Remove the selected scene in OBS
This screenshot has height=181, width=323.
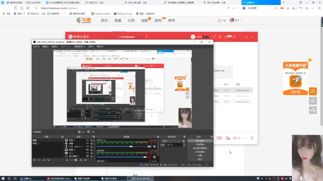pos(39,160)
